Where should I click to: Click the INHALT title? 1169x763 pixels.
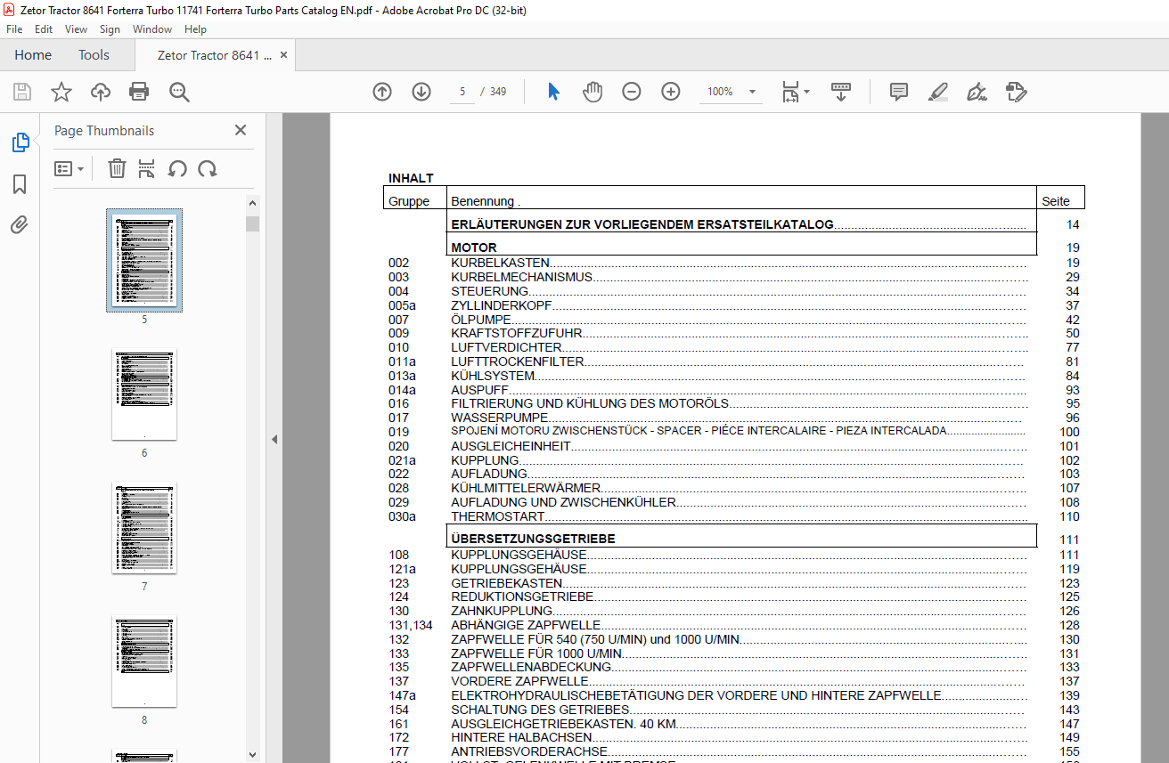coord(411,179)
